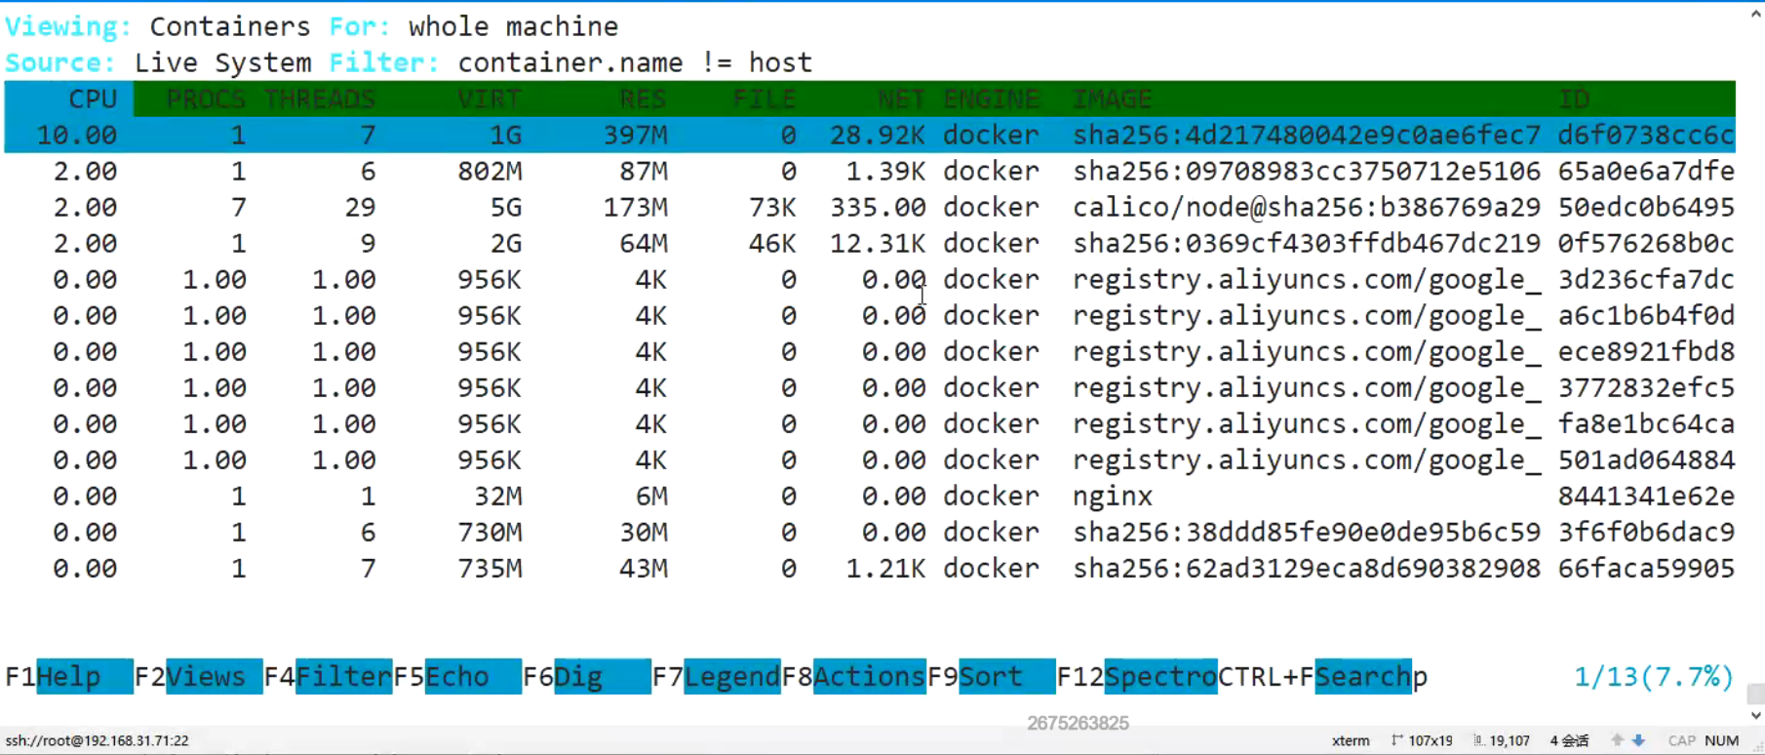Click the 73K FILE value

click(x=772, y=207)
